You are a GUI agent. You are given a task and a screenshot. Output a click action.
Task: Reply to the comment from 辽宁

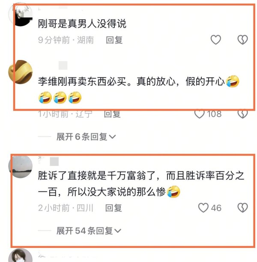click(x=112, y=114)
